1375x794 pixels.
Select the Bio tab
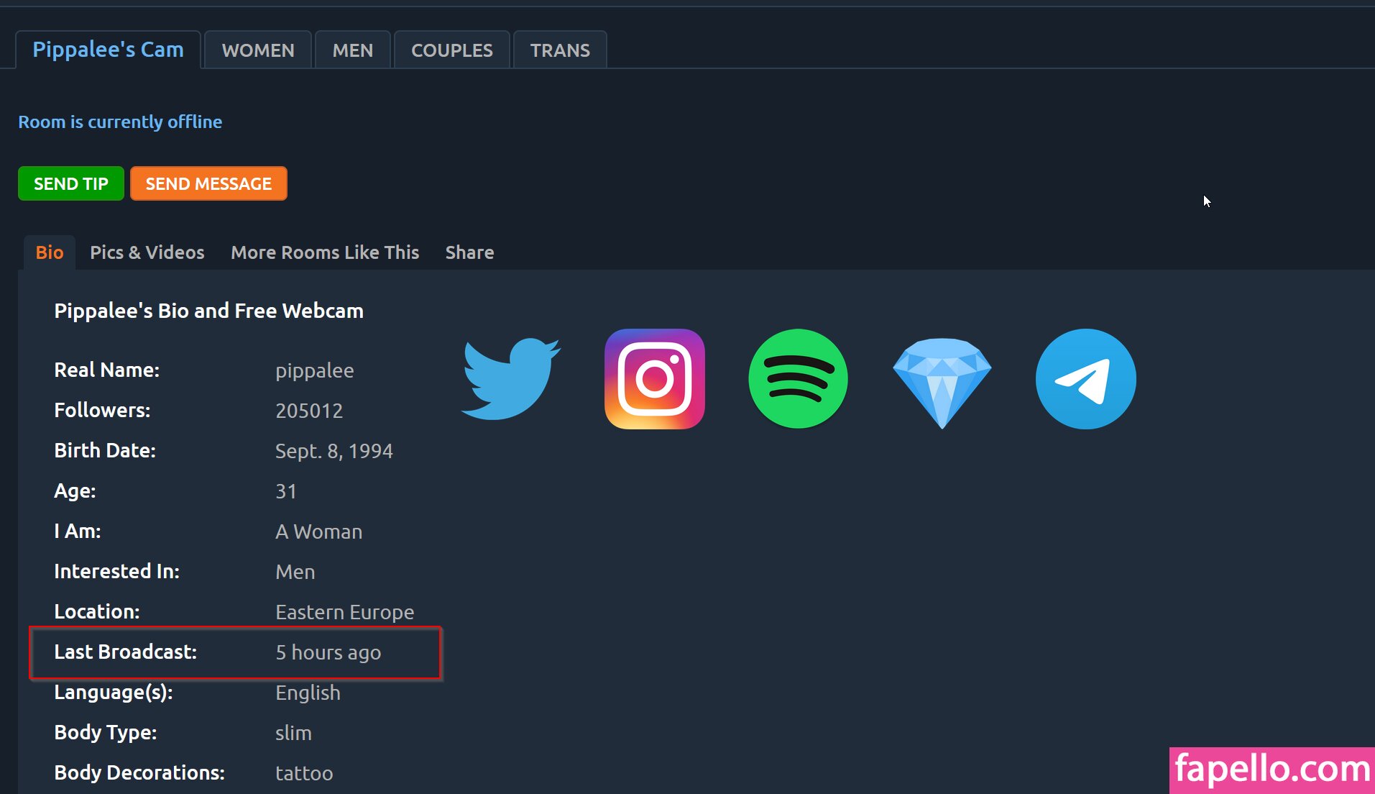point(50,252)
